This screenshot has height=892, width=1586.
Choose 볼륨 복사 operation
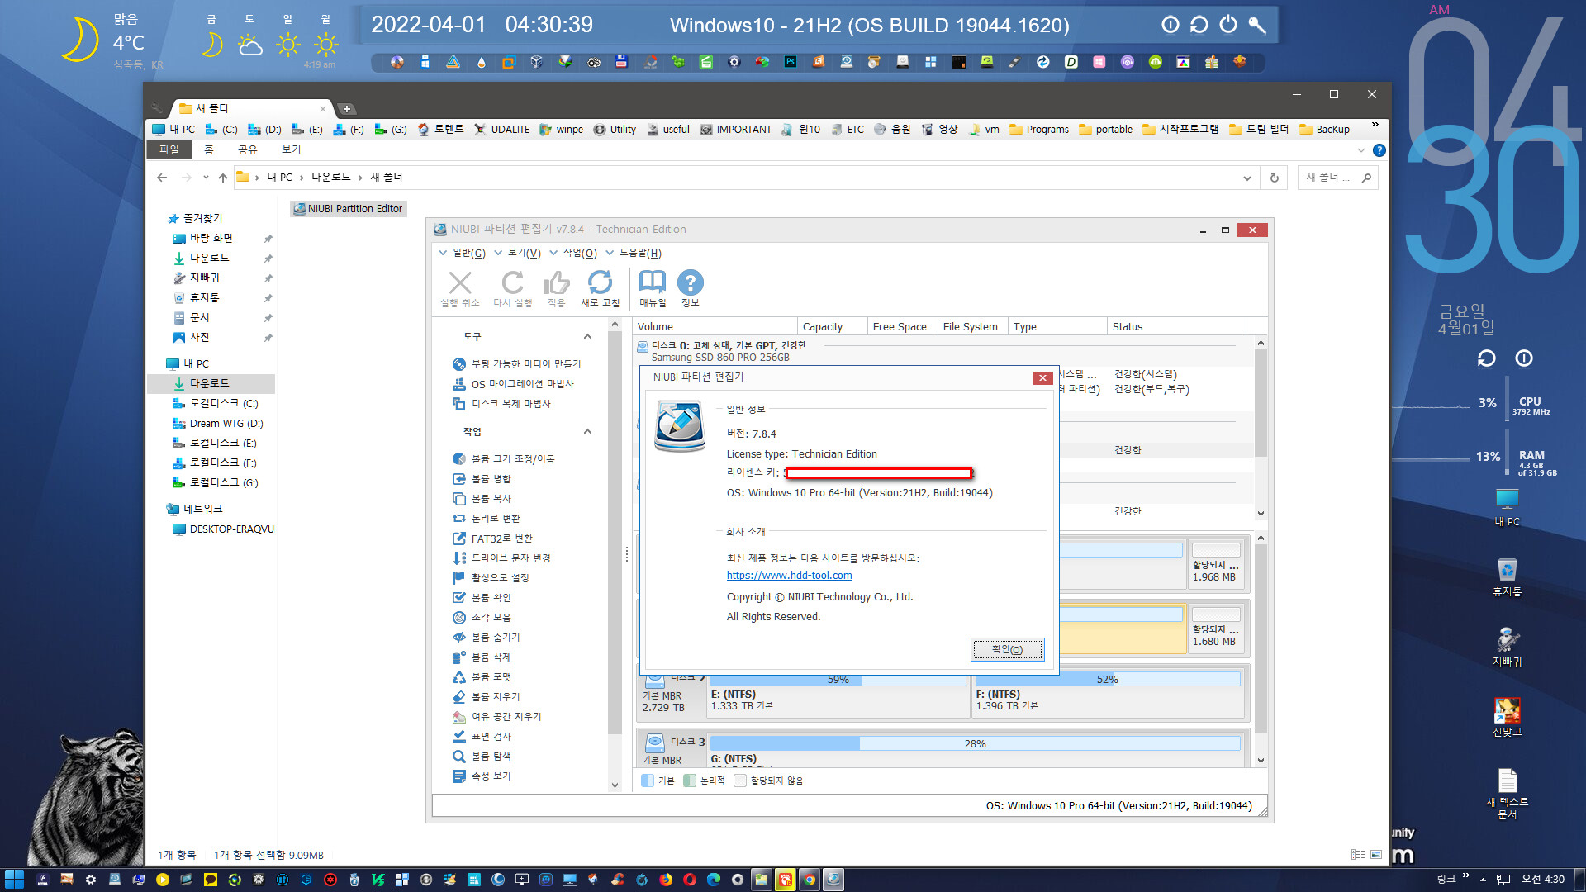pos(482,499)
